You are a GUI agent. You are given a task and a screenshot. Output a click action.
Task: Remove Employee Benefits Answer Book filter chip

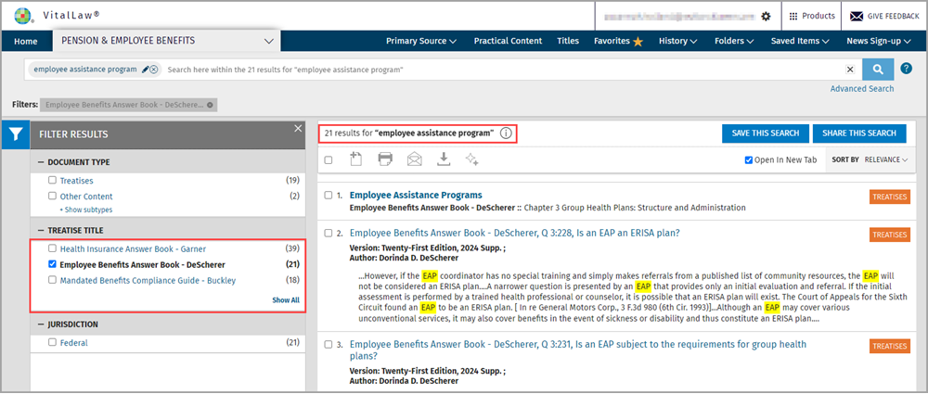tap(210, 105)
